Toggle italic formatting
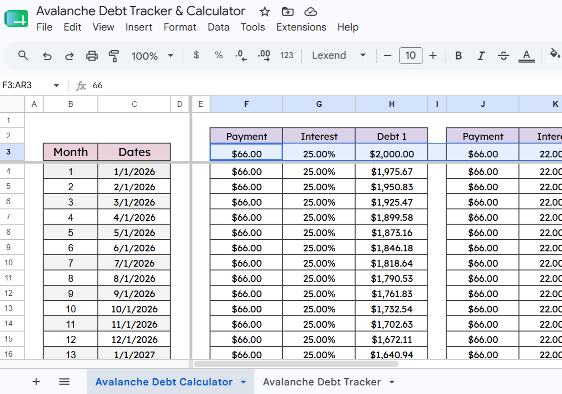 coord(481,56)
